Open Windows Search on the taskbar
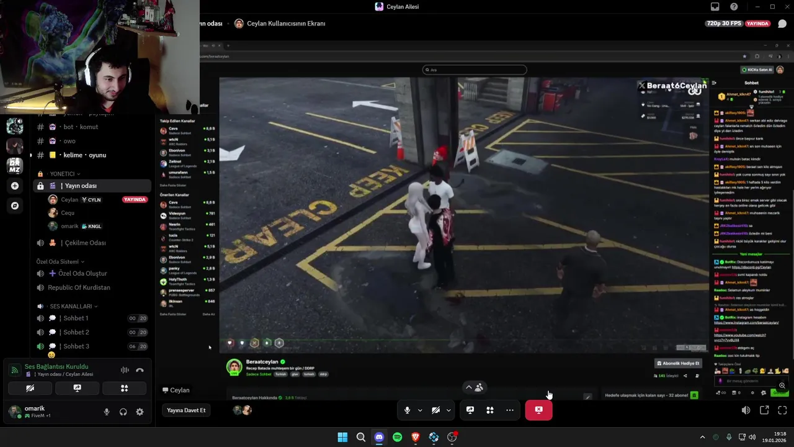This screenshot has height=447, width=794. coord(360,437)
